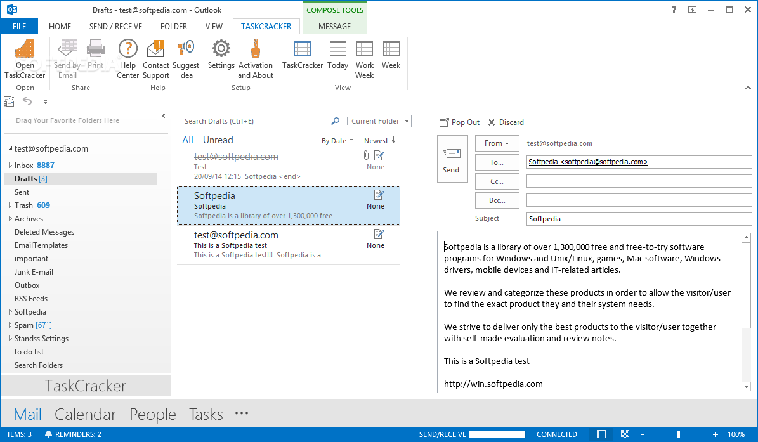Open SEND / RECEIVE tab
Screen dimensions: 758x442
coord(115,27)
